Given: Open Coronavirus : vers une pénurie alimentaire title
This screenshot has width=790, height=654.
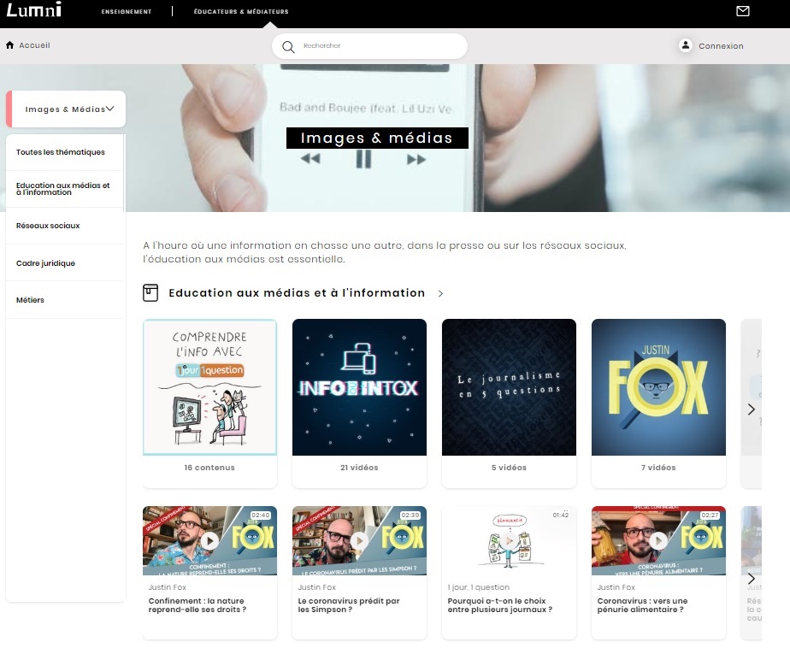Looking at the screenshot, I should (x=642, y=605).
